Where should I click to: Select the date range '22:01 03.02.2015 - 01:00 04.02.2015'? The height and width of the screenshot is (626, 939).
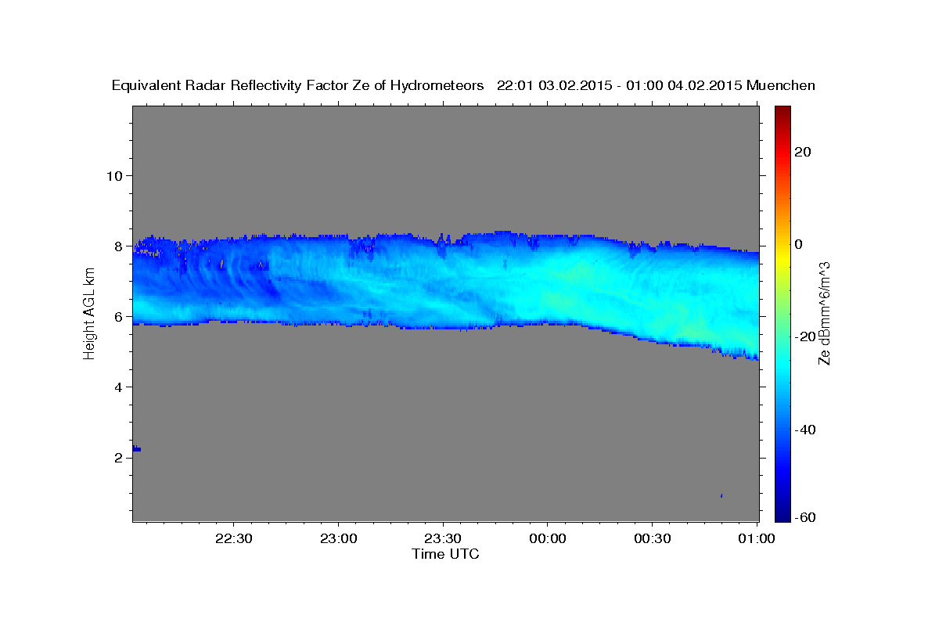tap(620, 85)
